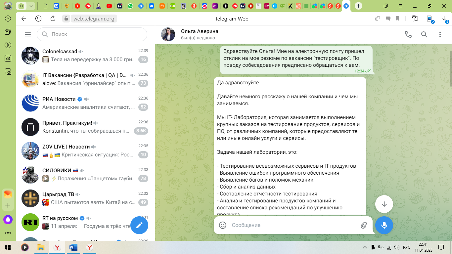452x254 pixels.
Task: Jump to latest messages with down arrow
Action: (x=384, y=204)
